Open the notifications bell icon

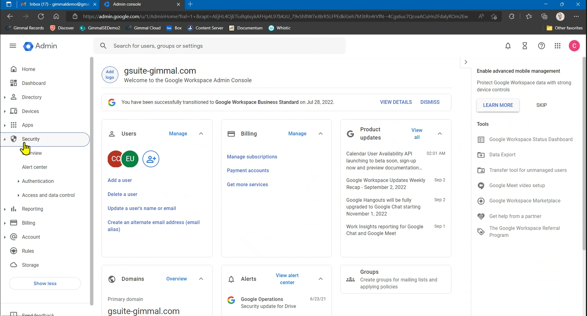tap(508, 46)
